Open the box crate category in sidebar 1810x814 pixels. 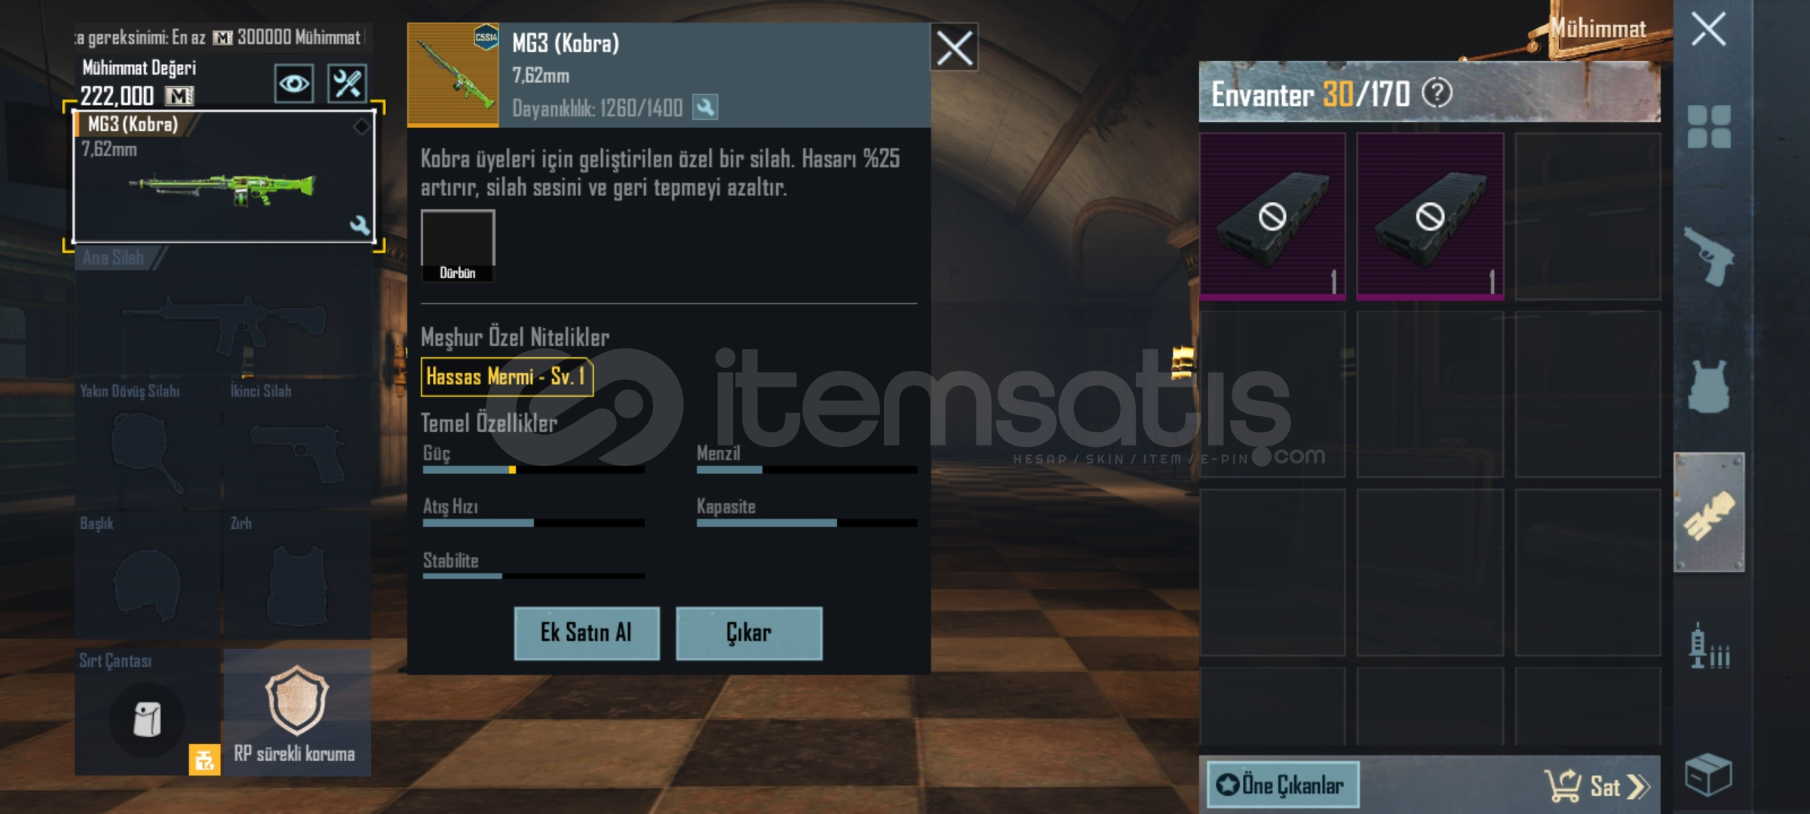click(1709, 774)
